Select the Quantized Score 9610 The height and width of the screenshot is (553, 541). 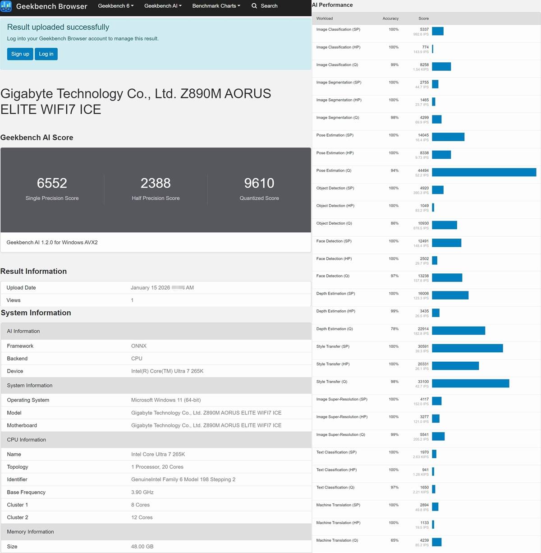click(x=259, y=183)
